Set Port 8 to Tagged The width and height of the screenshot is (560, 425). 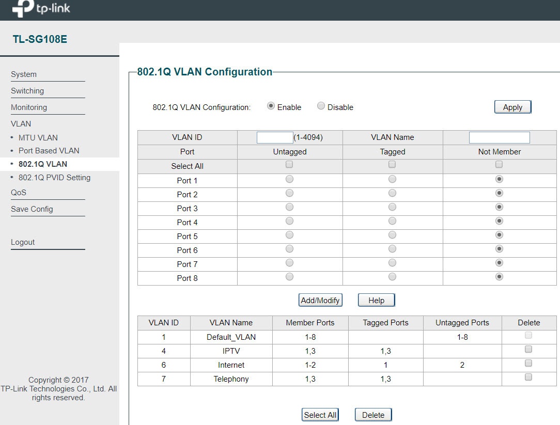[393, 276]
